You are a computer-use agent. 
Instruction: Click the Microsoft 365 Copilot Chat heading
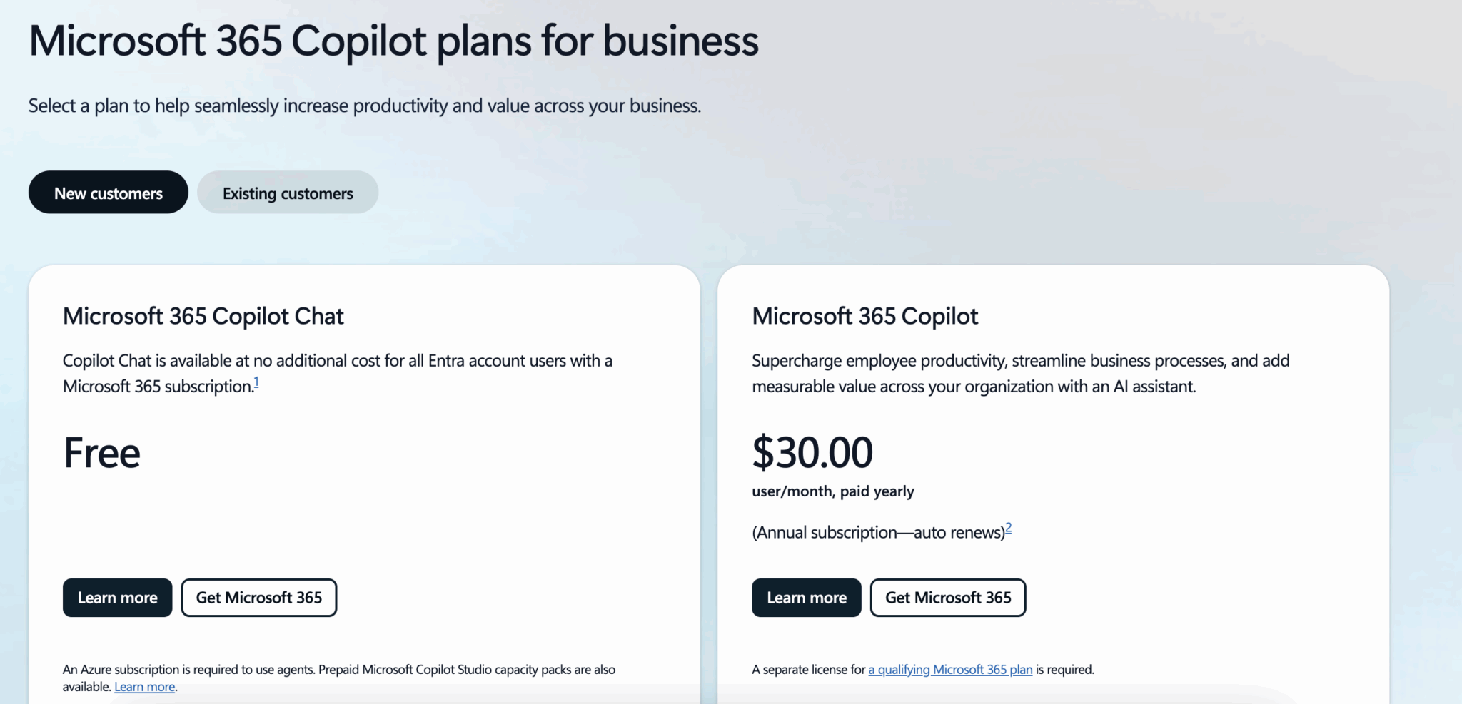click(x=203, y=316)
